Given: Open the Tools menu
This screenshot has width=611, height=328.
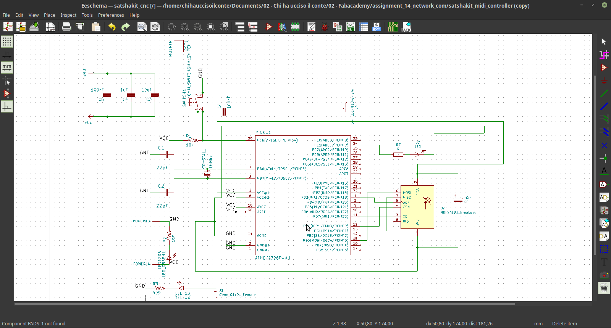Looking at the screenshot, I should pos(87,15).
